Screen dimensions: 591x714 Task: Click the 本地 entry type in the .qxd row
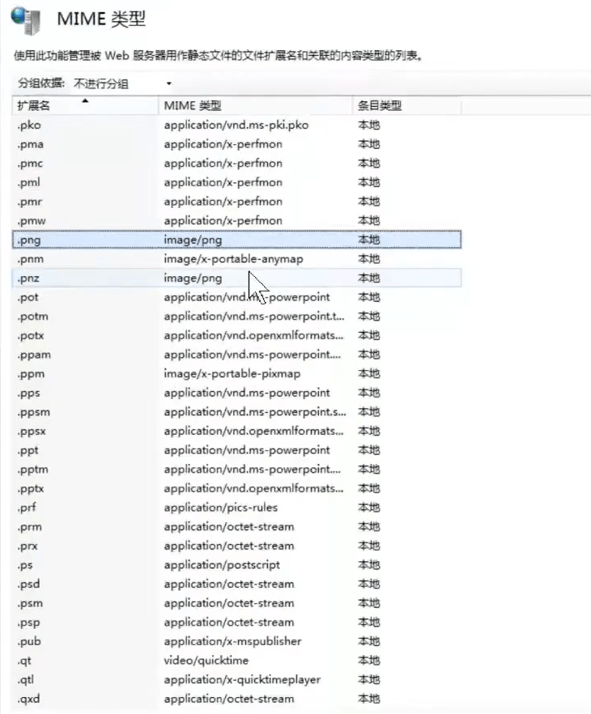point(369,699)
